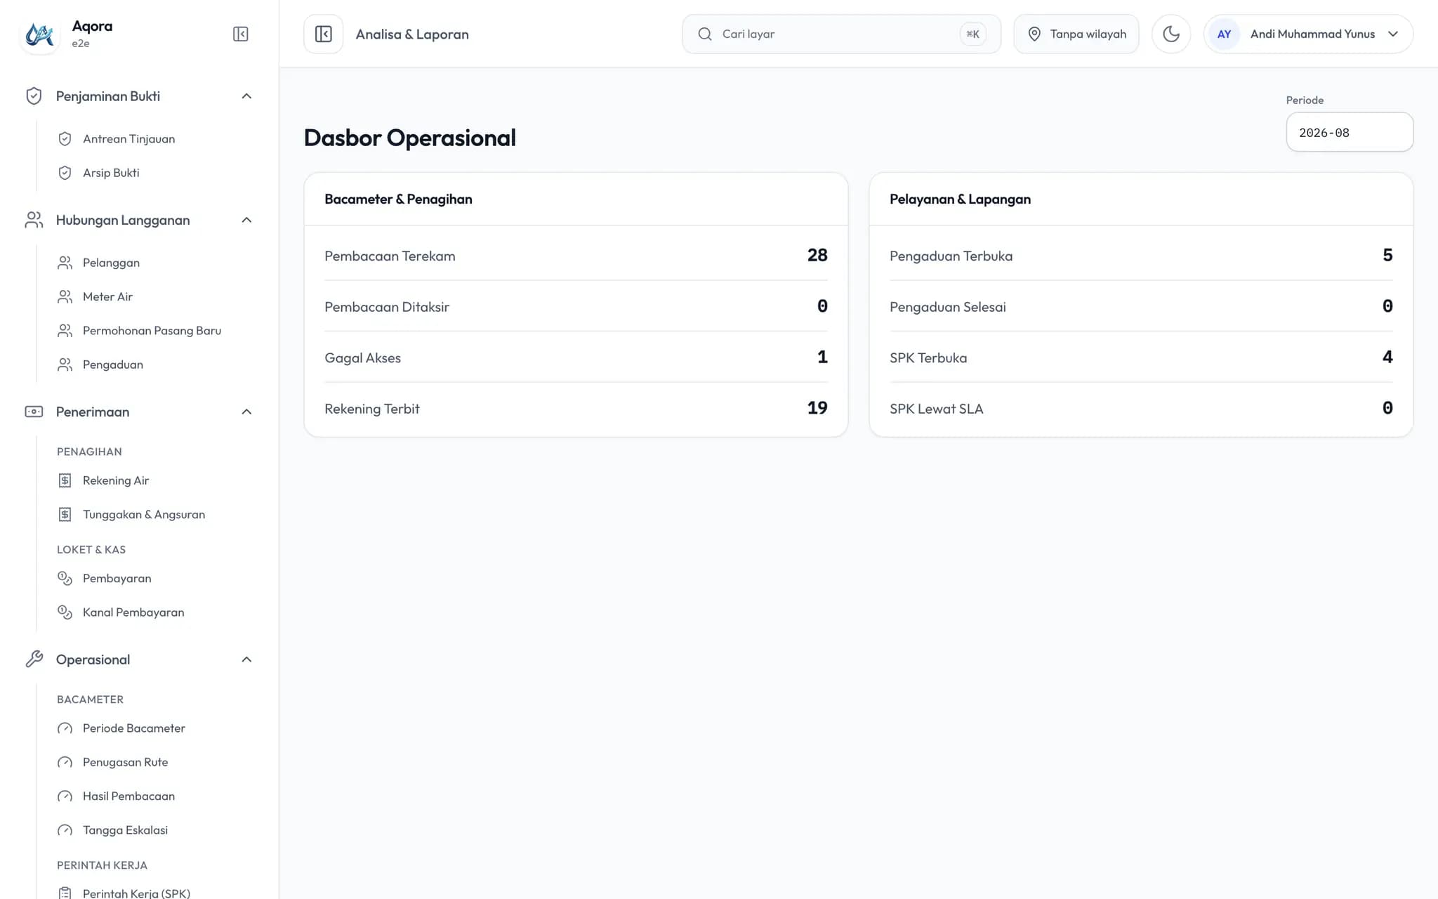
Task: Open Permohonan Pasang Baru
Action: (153, 331)
